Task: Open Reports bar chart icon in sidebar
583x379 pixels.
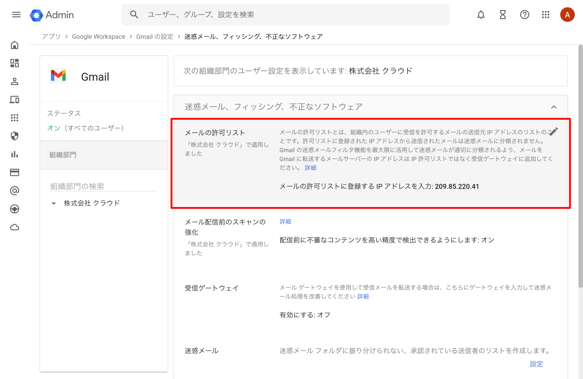Action: (x=15, y=154)
